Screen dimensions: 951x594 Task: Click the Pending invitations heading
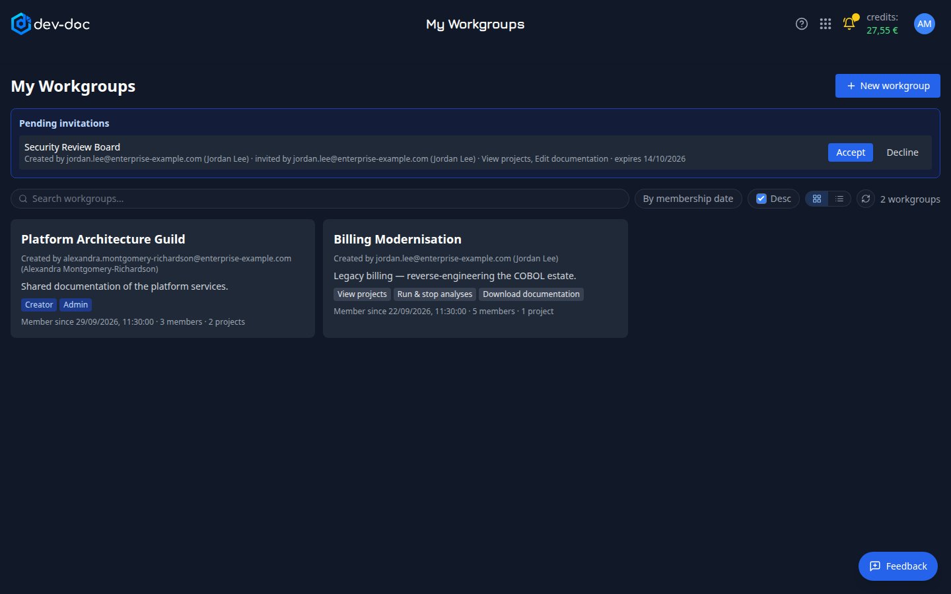[x=64, y=123]
